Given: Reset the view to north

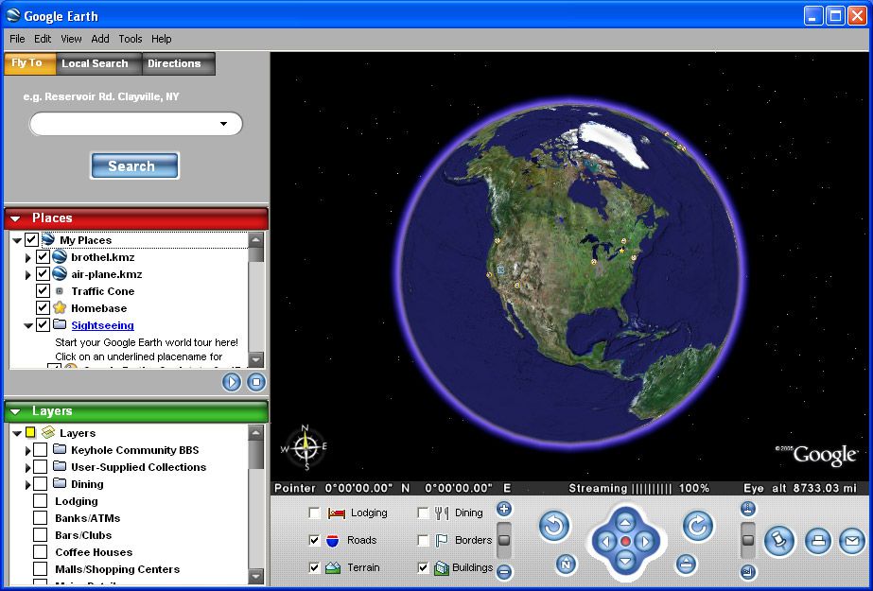Looking at the screenshot, I should point(565,565).
